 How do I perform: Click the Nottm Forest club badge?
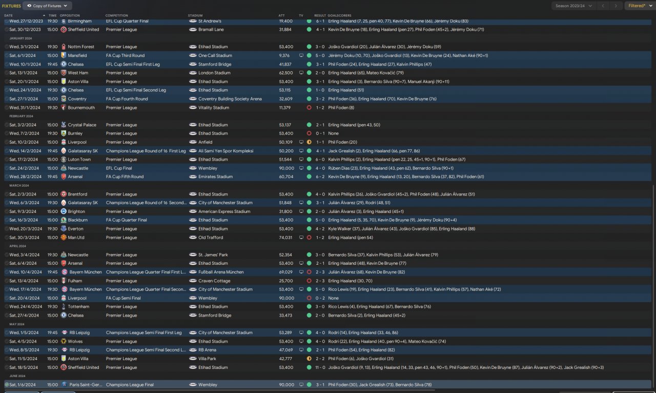point(64,47)
